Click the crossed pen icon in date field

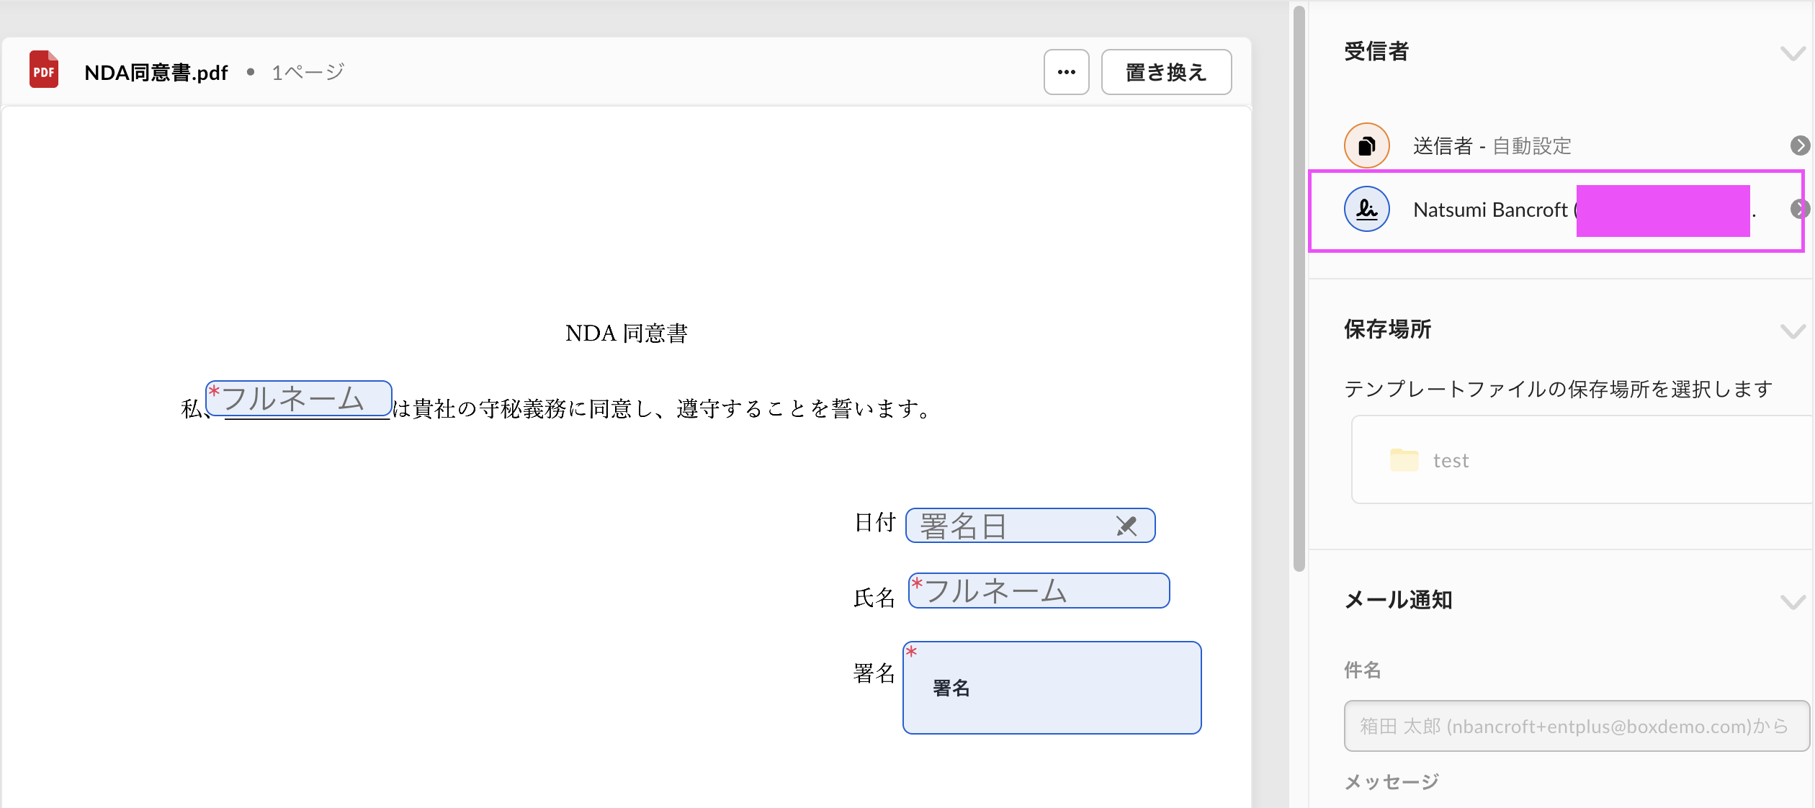click(x=1126, y=526)
